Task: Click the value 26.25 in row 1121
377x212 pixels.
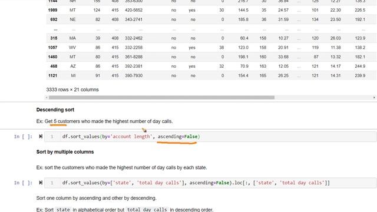Action: [283, 75]
